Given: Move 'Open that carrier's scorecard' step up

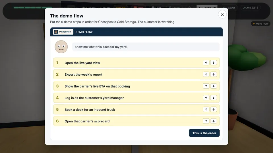Looking at the screenshot, I should point(206,121).
